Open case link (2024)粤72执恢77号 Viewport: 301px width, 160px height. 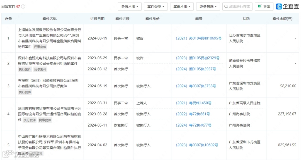point(193,125)
